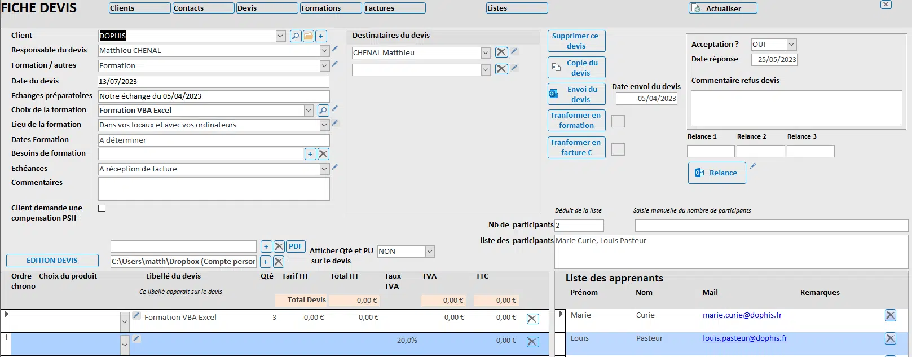Screen dimensions: 912x357
Task: Remove learner Marie Curie with the X icon
Action: tap(891, 316)
